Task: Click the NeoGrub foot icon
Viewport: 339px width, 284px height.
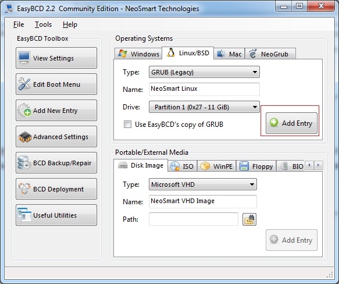Action: (x=252, y=54)
